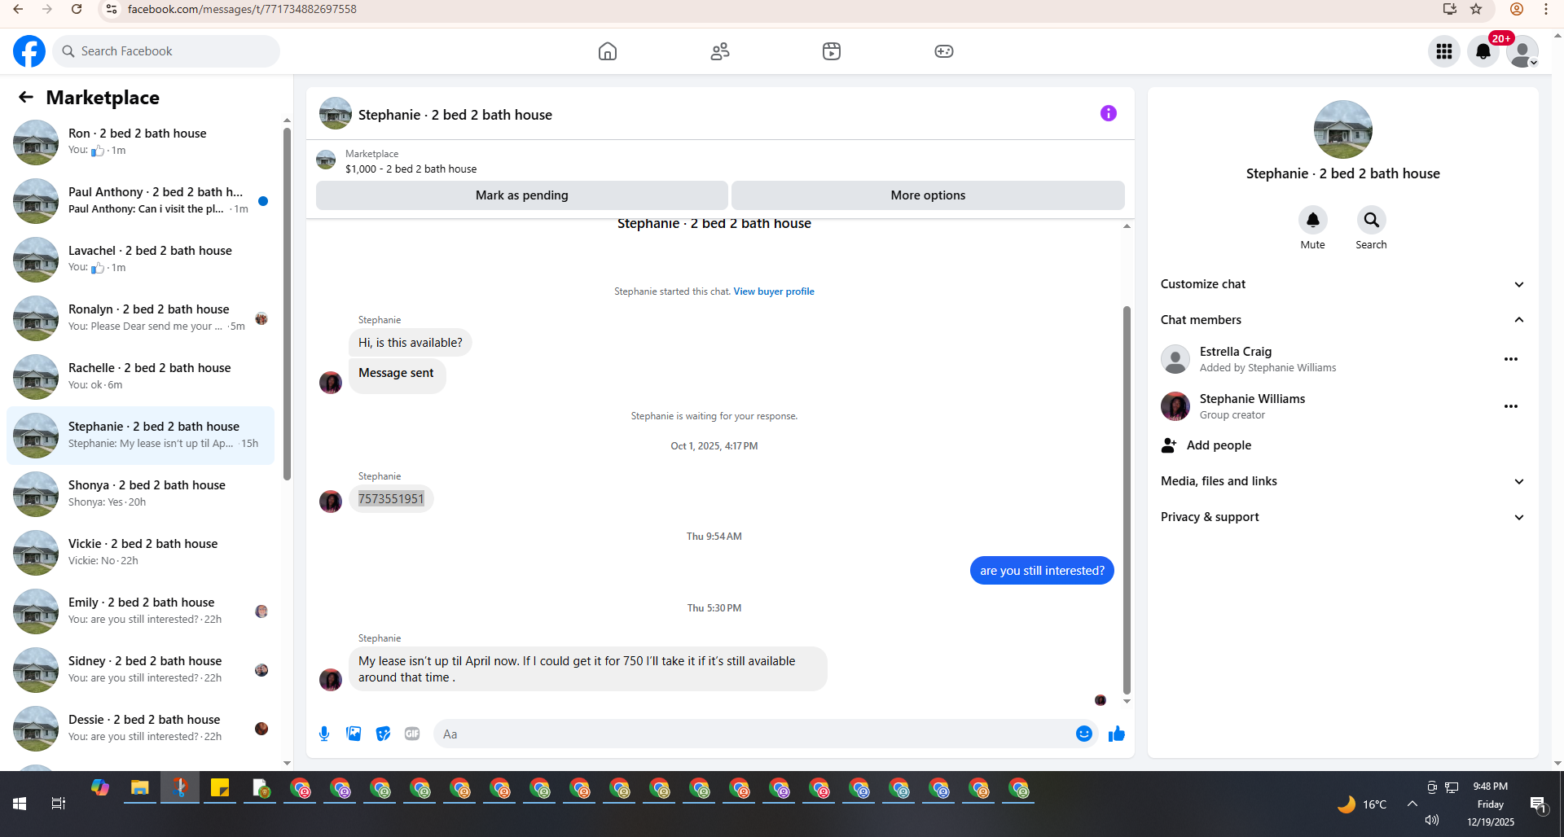
Task: Select phone number 7573551951 message
Action: pos(391,499)
